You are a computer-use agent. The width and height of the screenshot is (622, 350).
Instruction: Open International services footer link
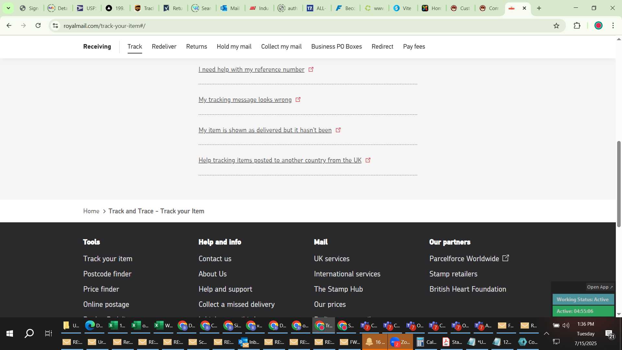(x=347, y=274)
